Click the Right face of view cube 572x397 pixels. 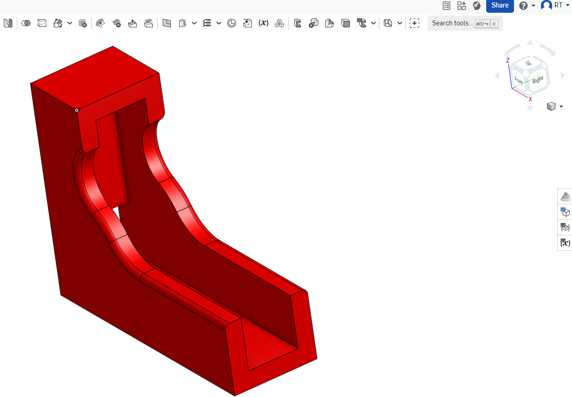click(538, 80)
